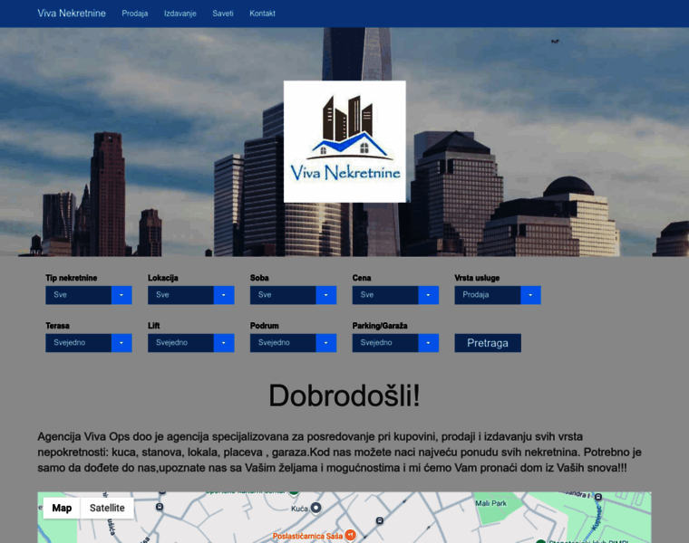This screenshot has width=689, height=543.
Task: Click the Viva Nekretnine brand link
Action: [72, 14]
